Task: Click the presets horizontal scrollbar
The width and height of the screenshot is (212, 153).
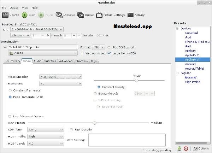Action: click(x=191, y=143)
